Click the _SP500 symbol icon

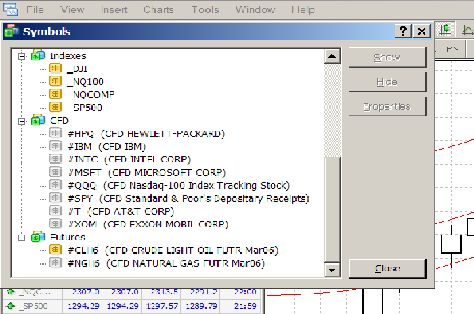click(56, 108)
